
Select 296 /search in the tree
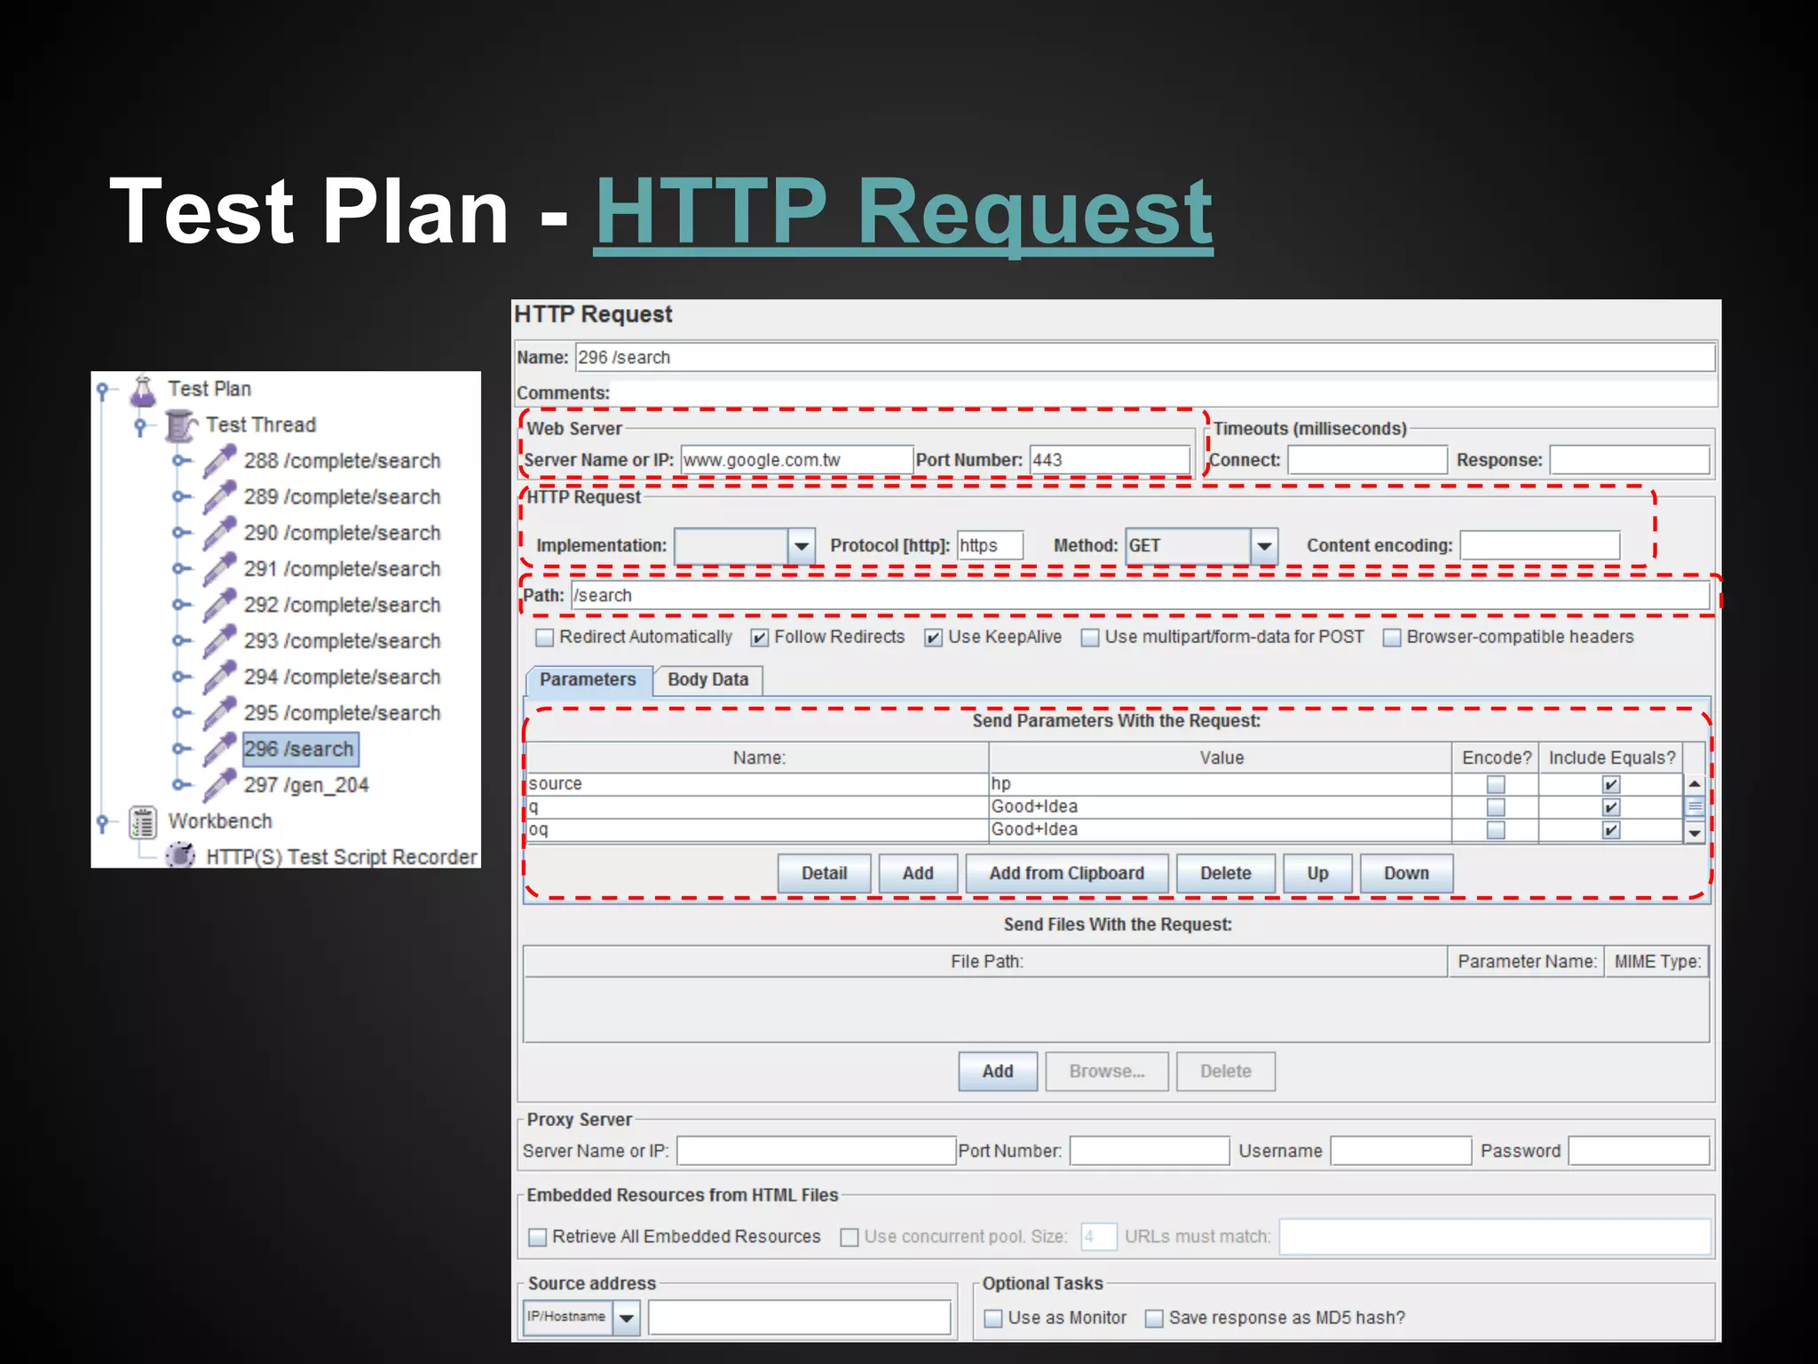tap(299, 749)
